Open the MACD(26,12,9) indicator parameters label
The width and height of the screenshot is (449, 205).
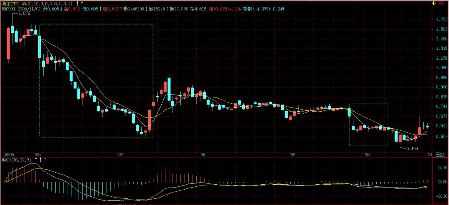pyautogui.click(x=17, y=160)
